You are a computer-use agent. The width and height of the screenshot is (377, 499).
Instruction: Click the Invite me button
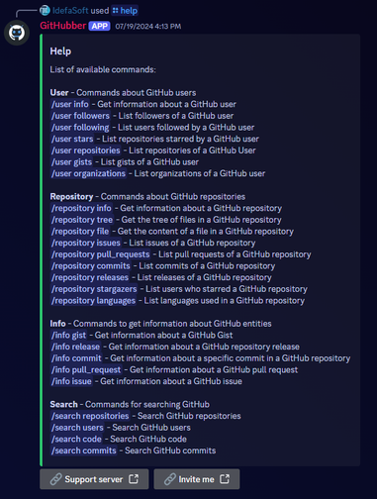pos(197,479)
